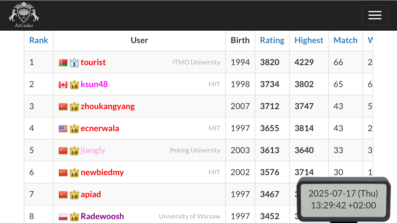
Task: Open the AtCoder logo home link
Action: (x=24, y=15)
